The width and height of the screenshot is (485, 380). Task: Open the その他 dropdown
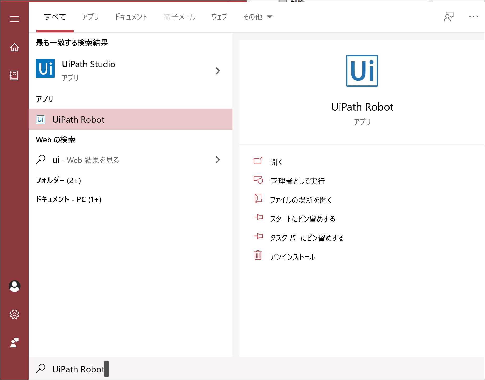[x=257, y=17]
